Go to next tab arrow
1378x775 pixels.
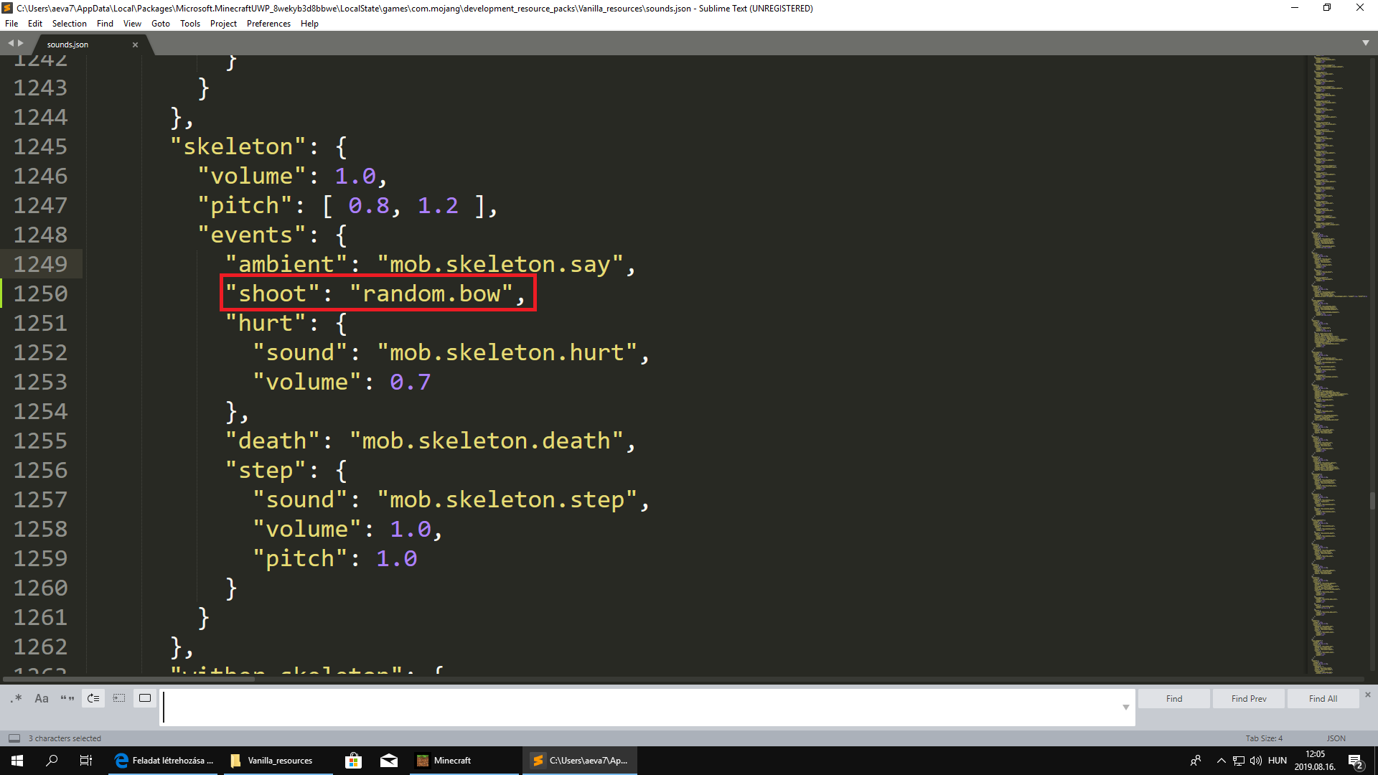tap(21, 43)
